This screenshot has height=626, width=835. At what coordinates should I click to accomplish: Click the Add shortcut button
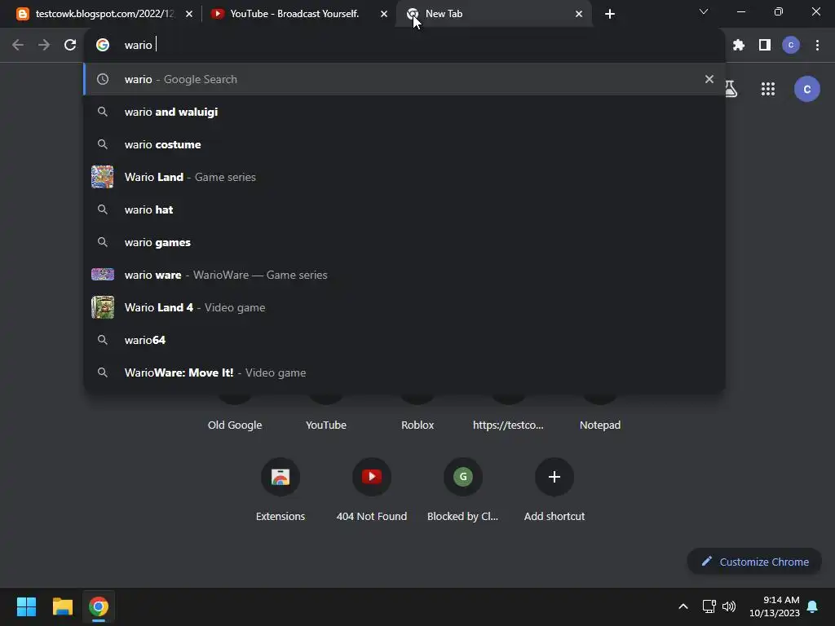coord(554,490)
